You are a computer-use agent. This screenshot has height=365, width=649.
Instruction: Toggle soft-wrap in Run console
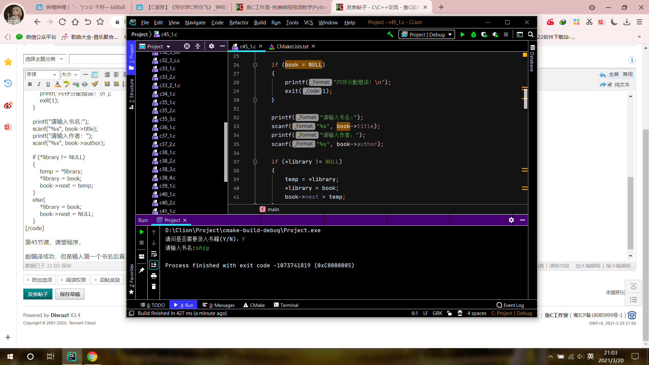[153, 254]
